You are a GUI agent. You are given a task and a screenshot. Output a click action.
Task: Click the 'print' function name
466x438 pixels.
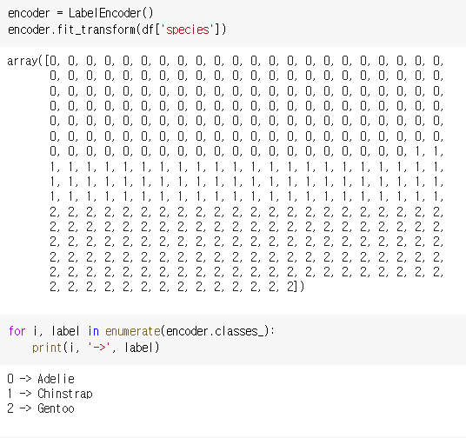pyautogui.click(x=47, y=348)
